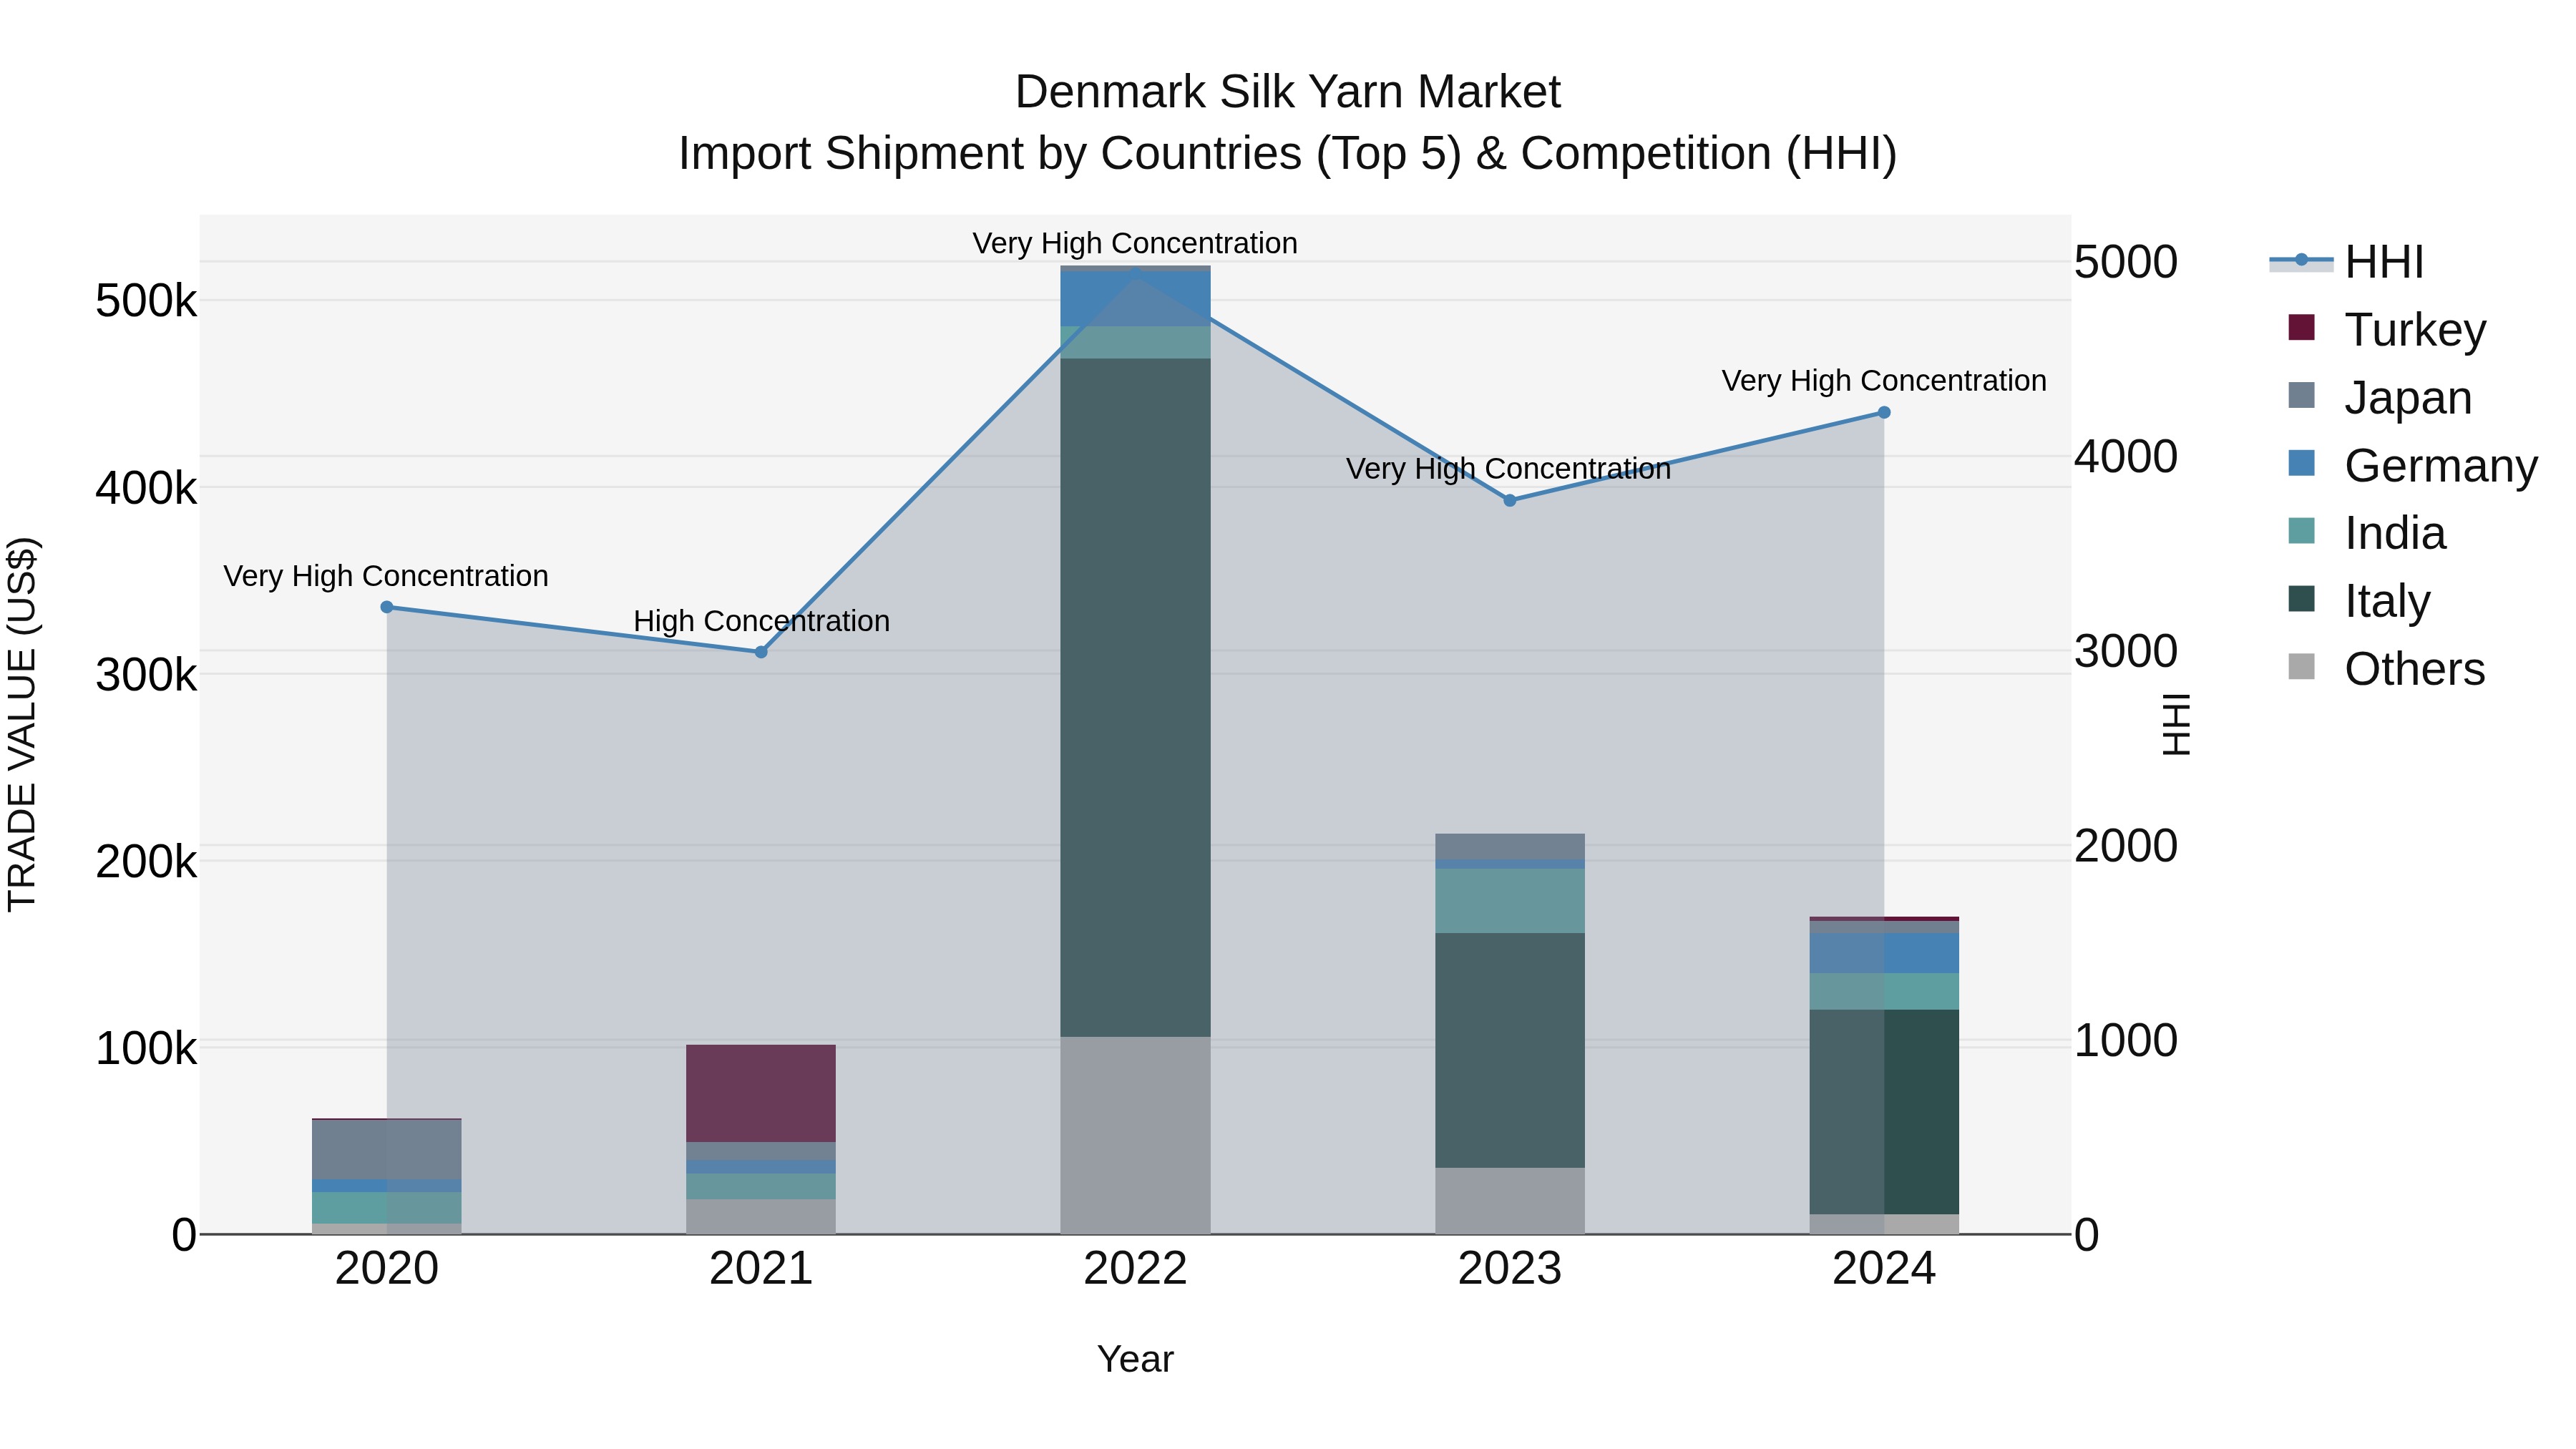Click the Year axis title
This screenshot has width=2576, height=1449.
click(1135, 1360)
